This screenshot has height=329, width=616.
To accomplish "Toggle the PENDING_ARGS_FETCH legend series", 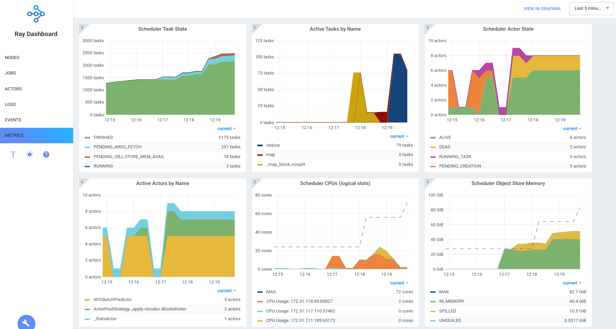I will tap(117, 147).
